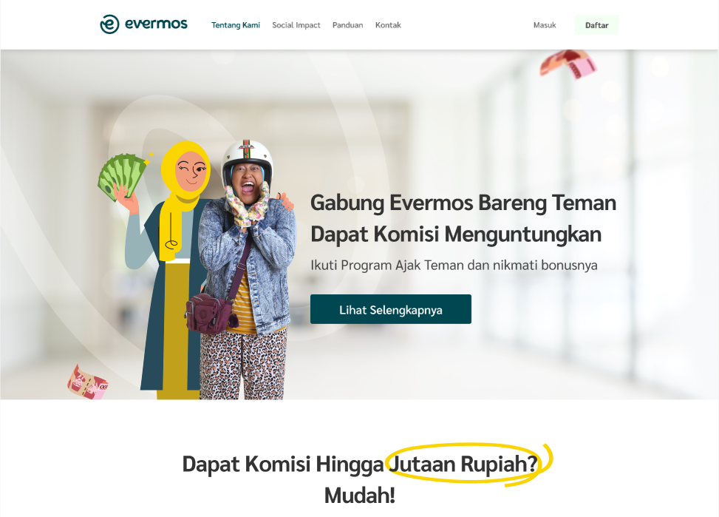Screen dimensions: 719x517
Task: Click the maroon sling bag
Action: coord(209,314)
